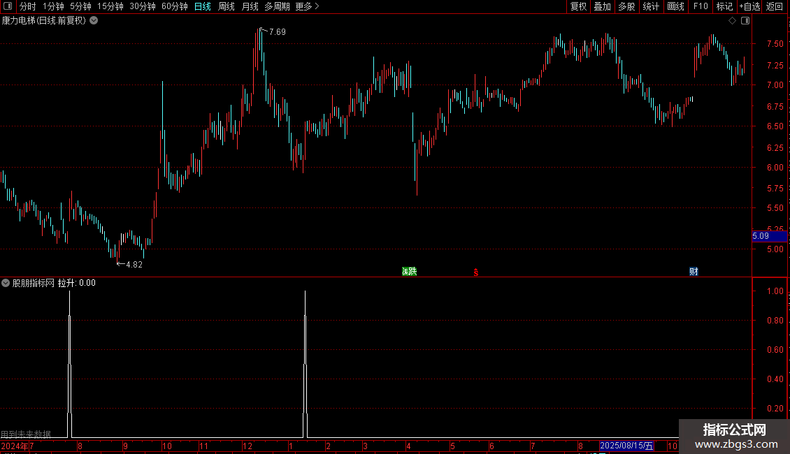Open the 多周期 multi-period view
Image resolution: width=790 pixels, height=454 pixels.
(277, 6)
